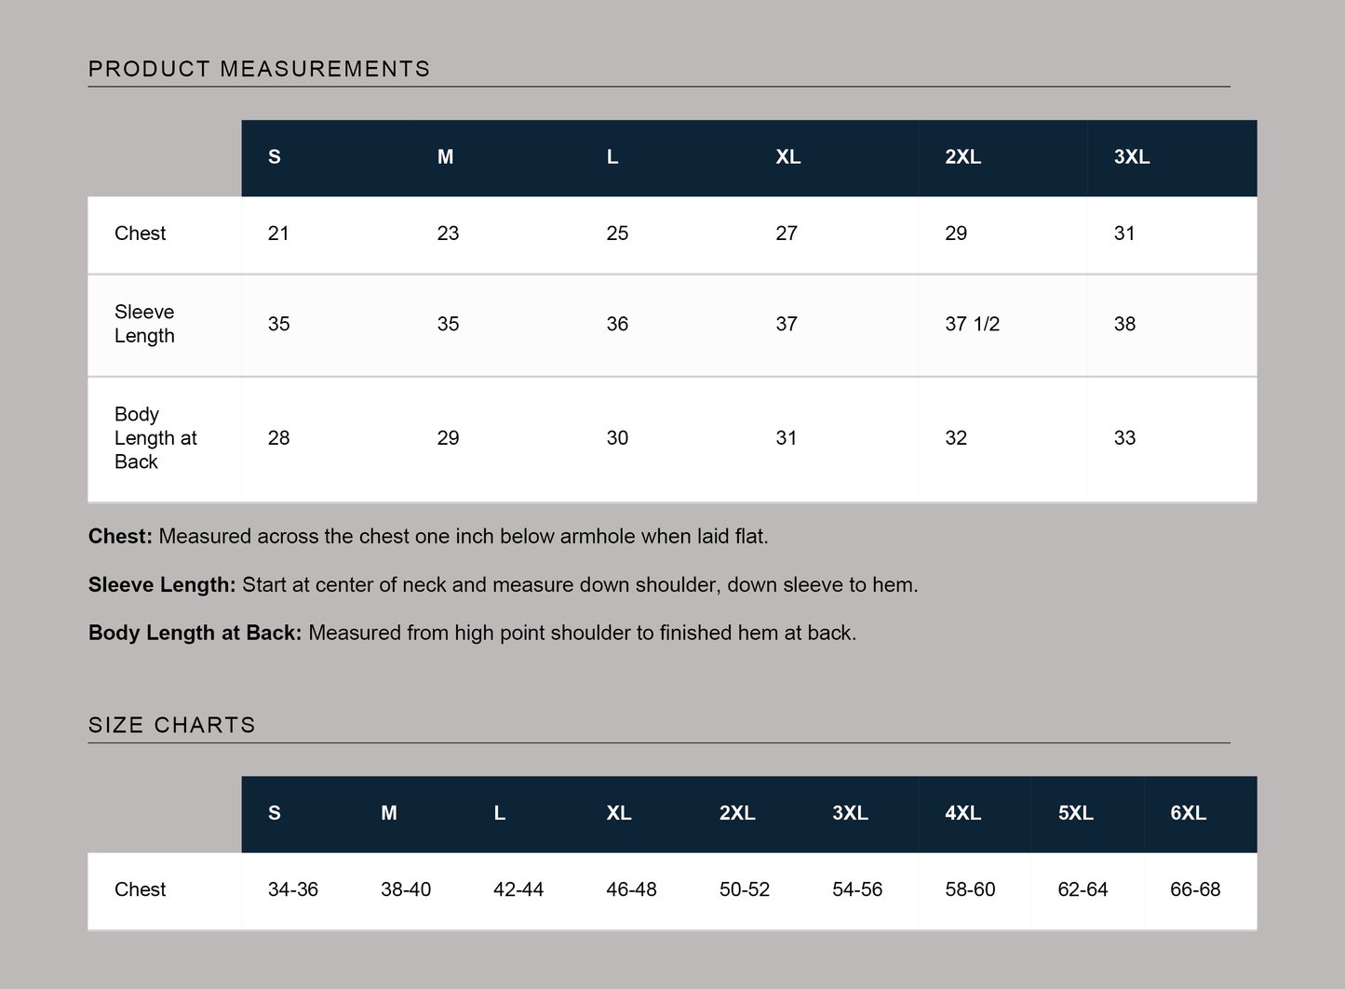1345x989 pixels.
Task: Click the 38 sleeve length value
Action: pyautogui.click(x=1124, y=324)
